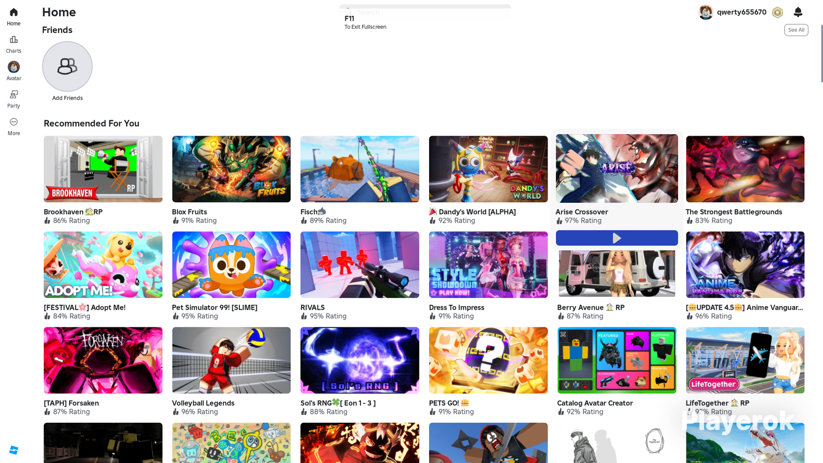Viewport: 823px width, 463px height.
Task: Click the Dandy's World [ALPHA] title
Action: pos(472,212)
